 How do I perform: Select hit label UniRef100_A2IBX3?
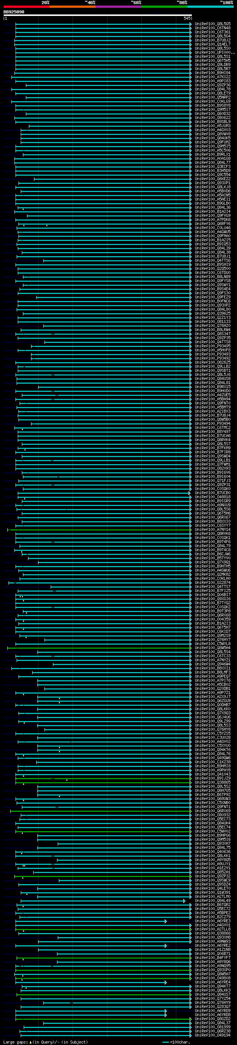coord(213,411)
